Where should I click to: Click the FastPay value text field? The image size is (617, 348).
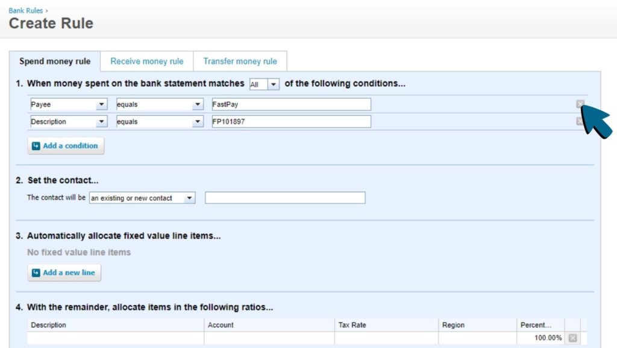pos(290,104)
